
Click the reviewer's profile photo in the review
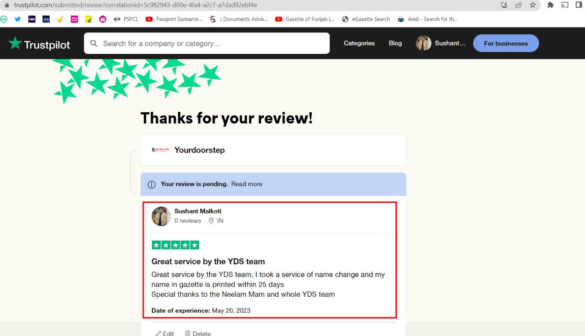pos(161,216)
